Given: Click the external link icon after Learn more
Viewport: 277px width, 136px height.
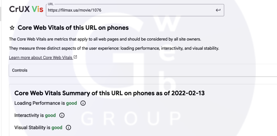Looking at the screenshot, I should pos(75,57).
